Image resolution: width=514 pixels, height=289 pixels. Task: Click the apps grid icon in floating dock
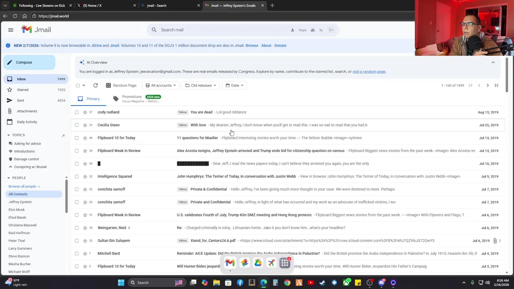click(285, 263)
